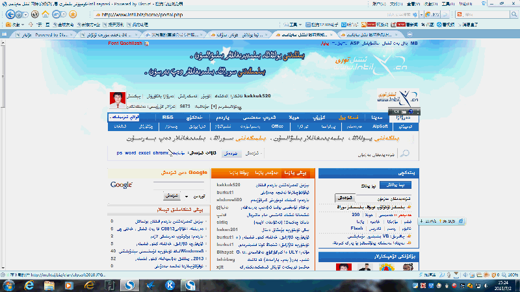Open dropdown next to forward arrow
The width and height of the screenshot is (520, 292).
(25, 14)
